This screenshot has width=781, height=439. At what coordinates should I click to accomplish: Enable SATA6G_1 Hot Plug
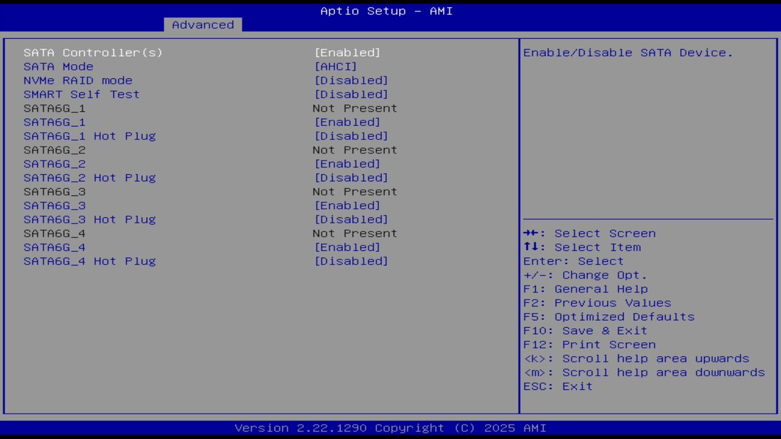351,136
